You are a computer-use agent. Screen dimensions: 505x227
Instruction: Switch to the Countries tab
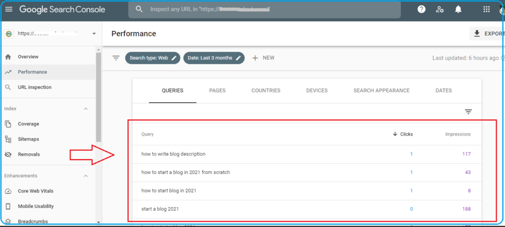(266, 90)
